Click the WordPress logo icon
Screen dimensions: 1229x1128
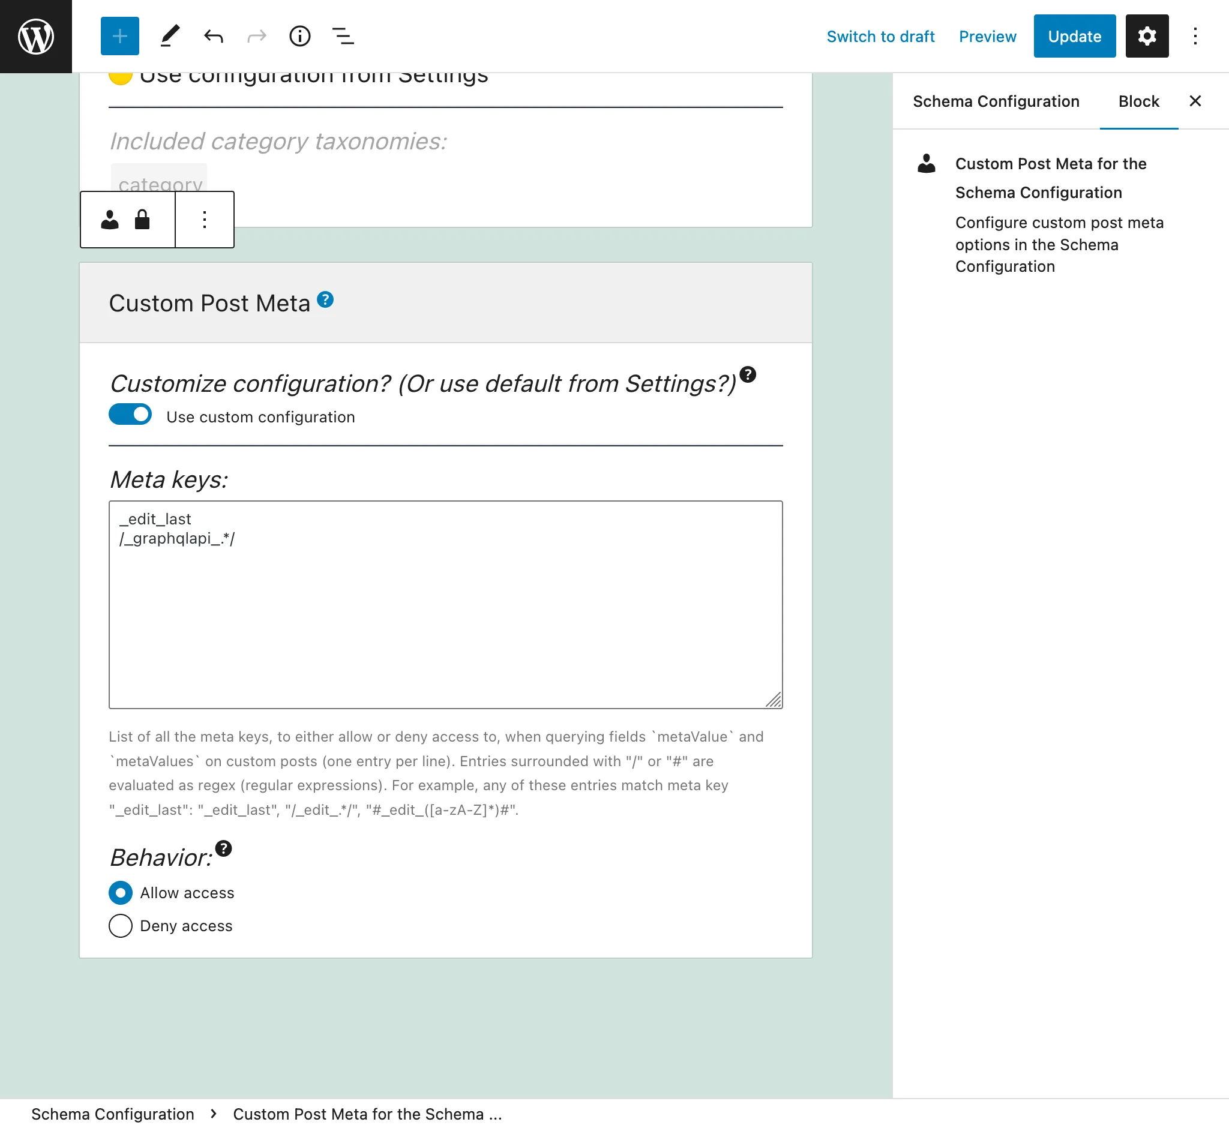pos(37,37)
